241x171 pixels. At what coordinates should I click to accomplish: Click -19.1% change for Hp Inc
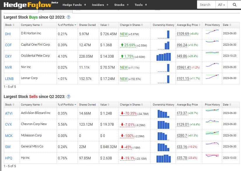point(127,158)
